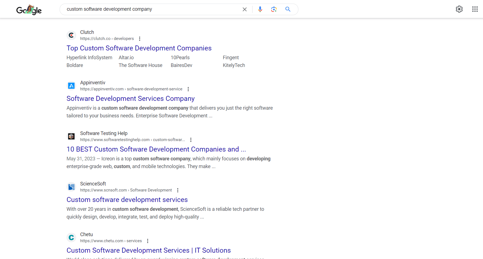Screen dimensions: 483x259
Task: Open more options for ScienceSoft result
Action: 178,190
